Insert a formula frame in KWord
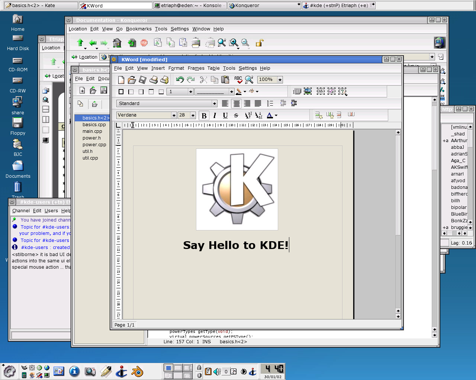The height and width of the screenshot is (380, 476). pyautogui.click(x=331, y=91)
